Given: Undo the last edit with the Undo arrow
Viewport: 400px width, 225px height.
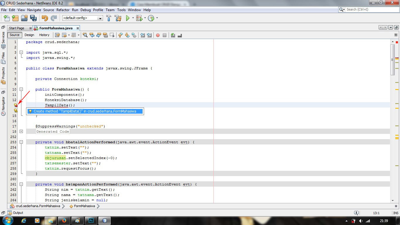Looking at the screenshot, I should (45, 18).
